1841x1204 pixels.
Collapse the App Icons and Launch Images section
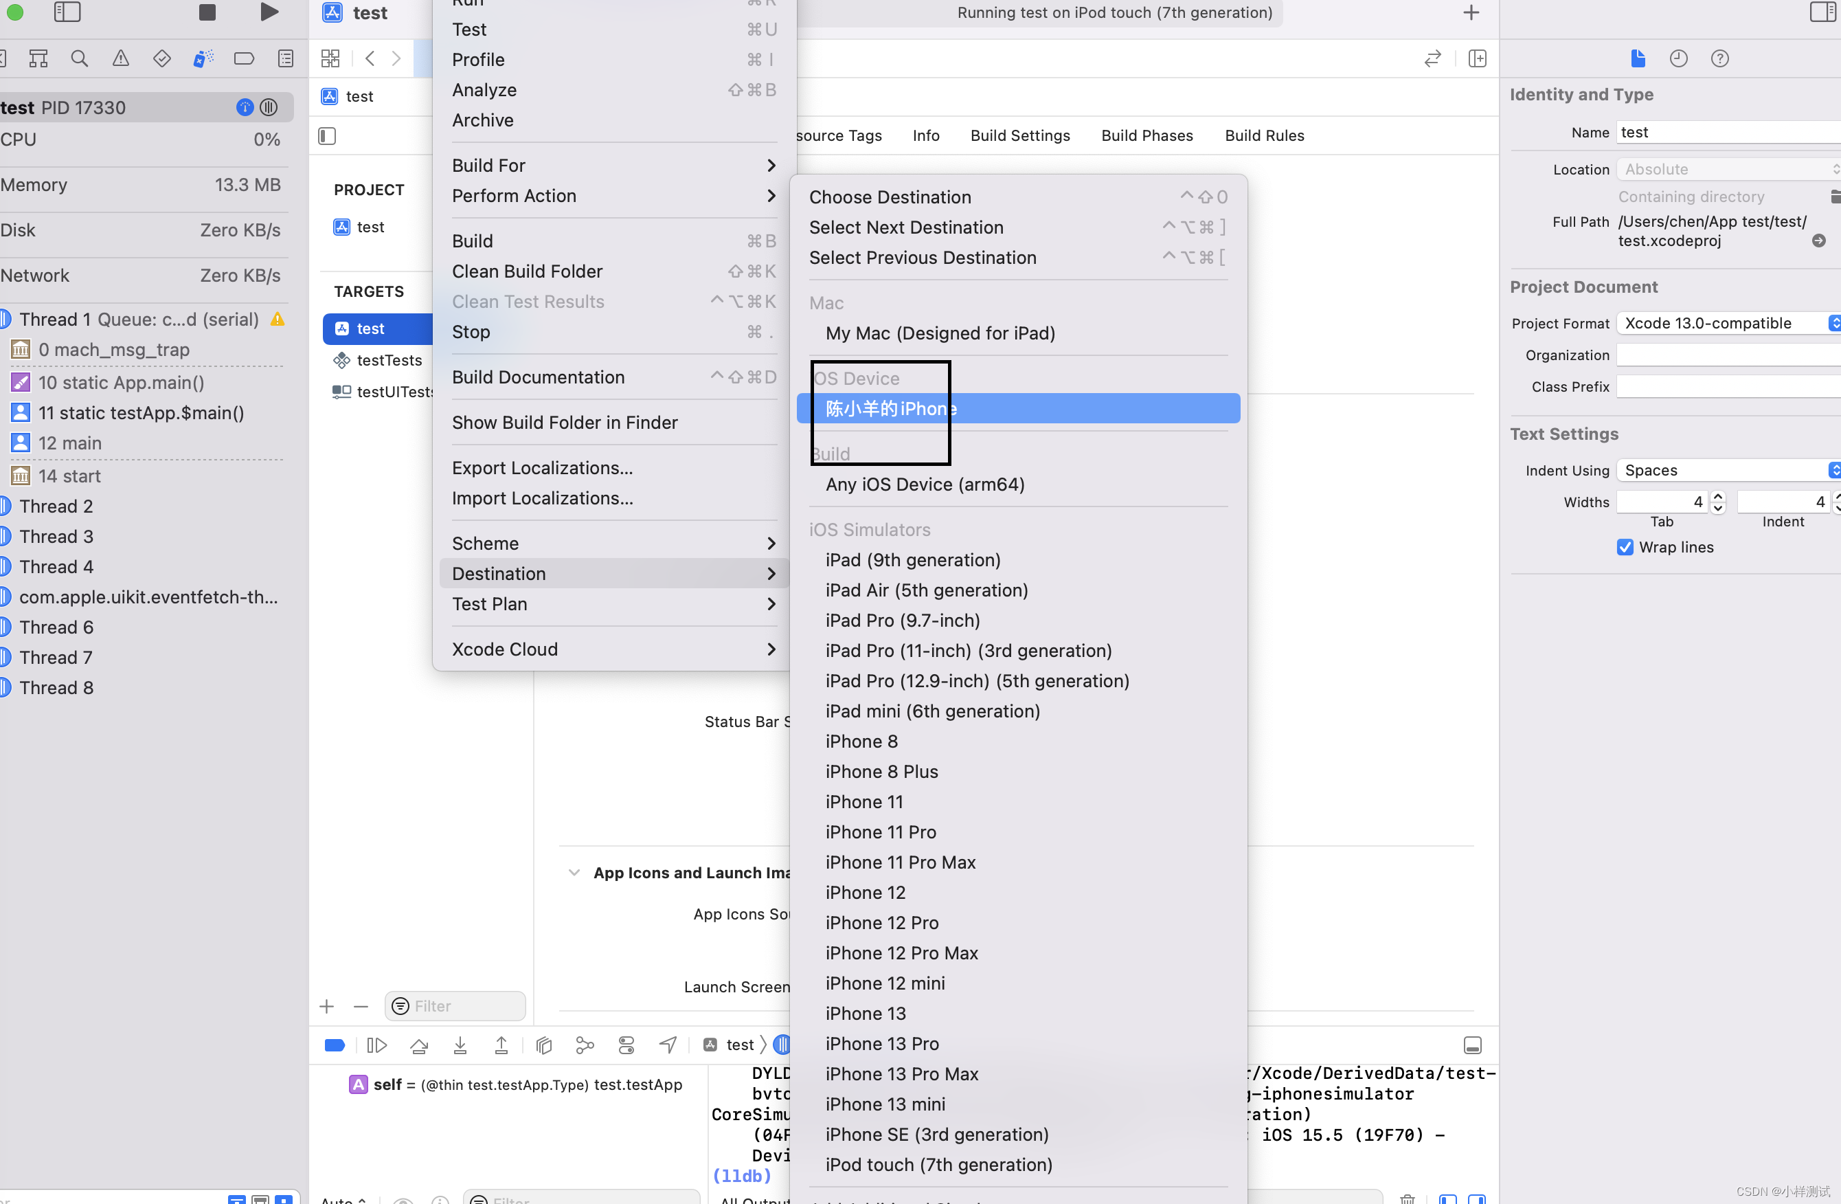tap(573, 872)
